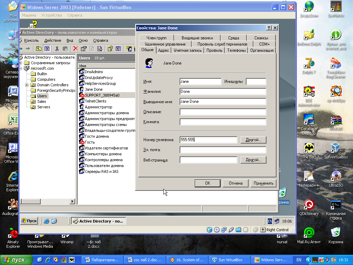Switch to the Адрес tab
This screenshot has width=353, height=265.
[163, 50]
